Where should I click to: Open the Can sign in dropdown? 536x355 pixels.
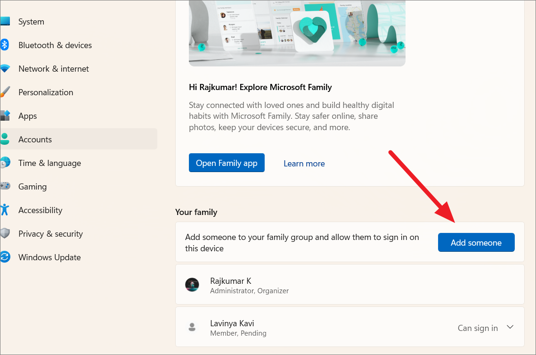[478, 328]
